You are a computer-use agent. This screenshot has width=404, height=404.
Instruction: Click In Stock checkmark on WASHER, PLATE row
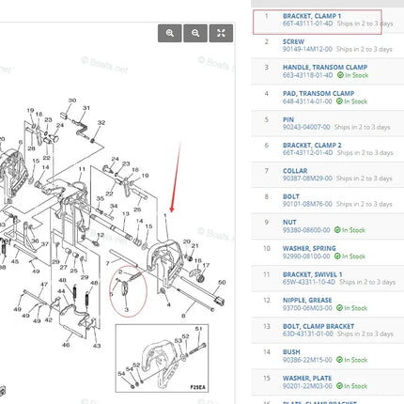[339, 386]
